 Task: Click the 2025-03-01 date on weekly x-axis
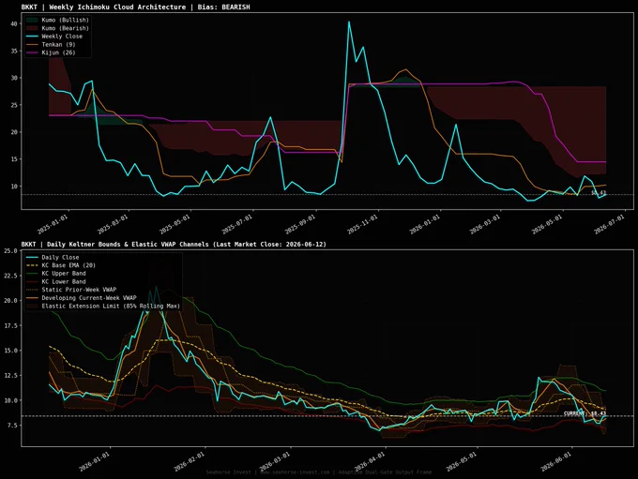(x=113, y=224)
